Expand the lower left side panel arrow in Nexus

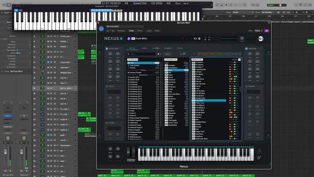click(99, 135)
